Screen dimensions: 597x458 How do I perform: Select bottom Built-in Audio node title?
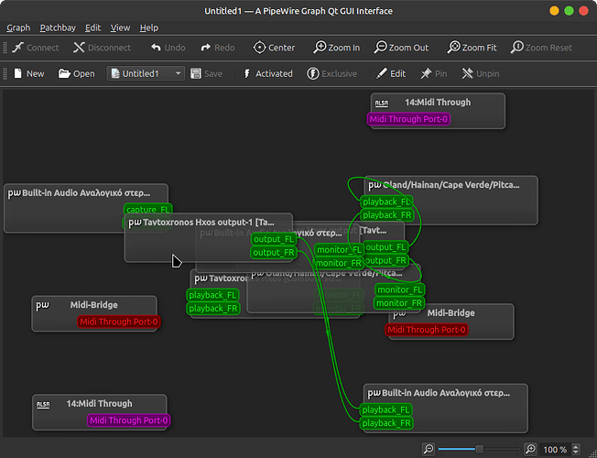446,393
